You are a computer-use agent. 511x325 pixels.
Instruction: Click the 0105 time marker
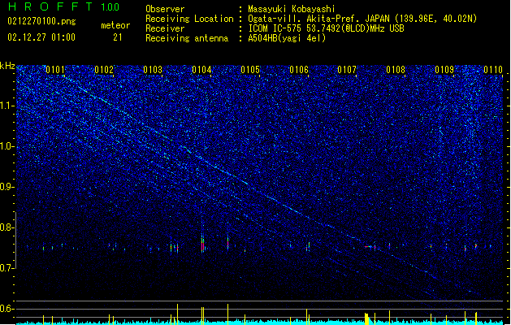pyautogui.click(x=250, y=70)
